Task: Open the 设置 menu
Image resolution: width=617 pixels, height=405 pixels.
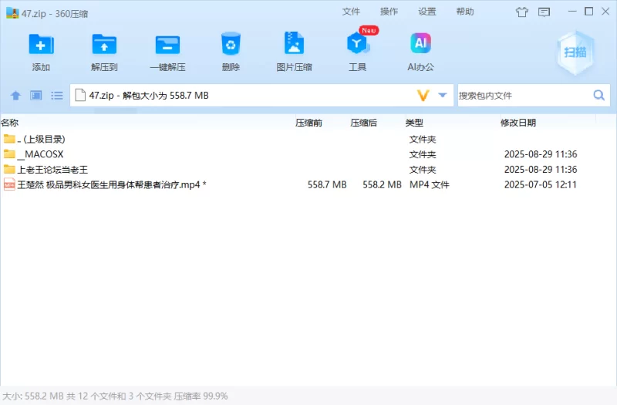Action: pos(427,12)
